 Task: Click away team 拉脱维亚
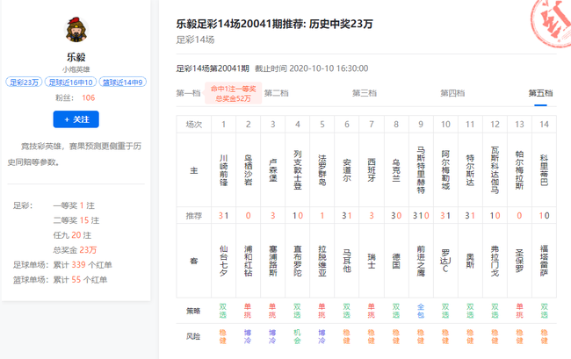(x=322, y=261)
